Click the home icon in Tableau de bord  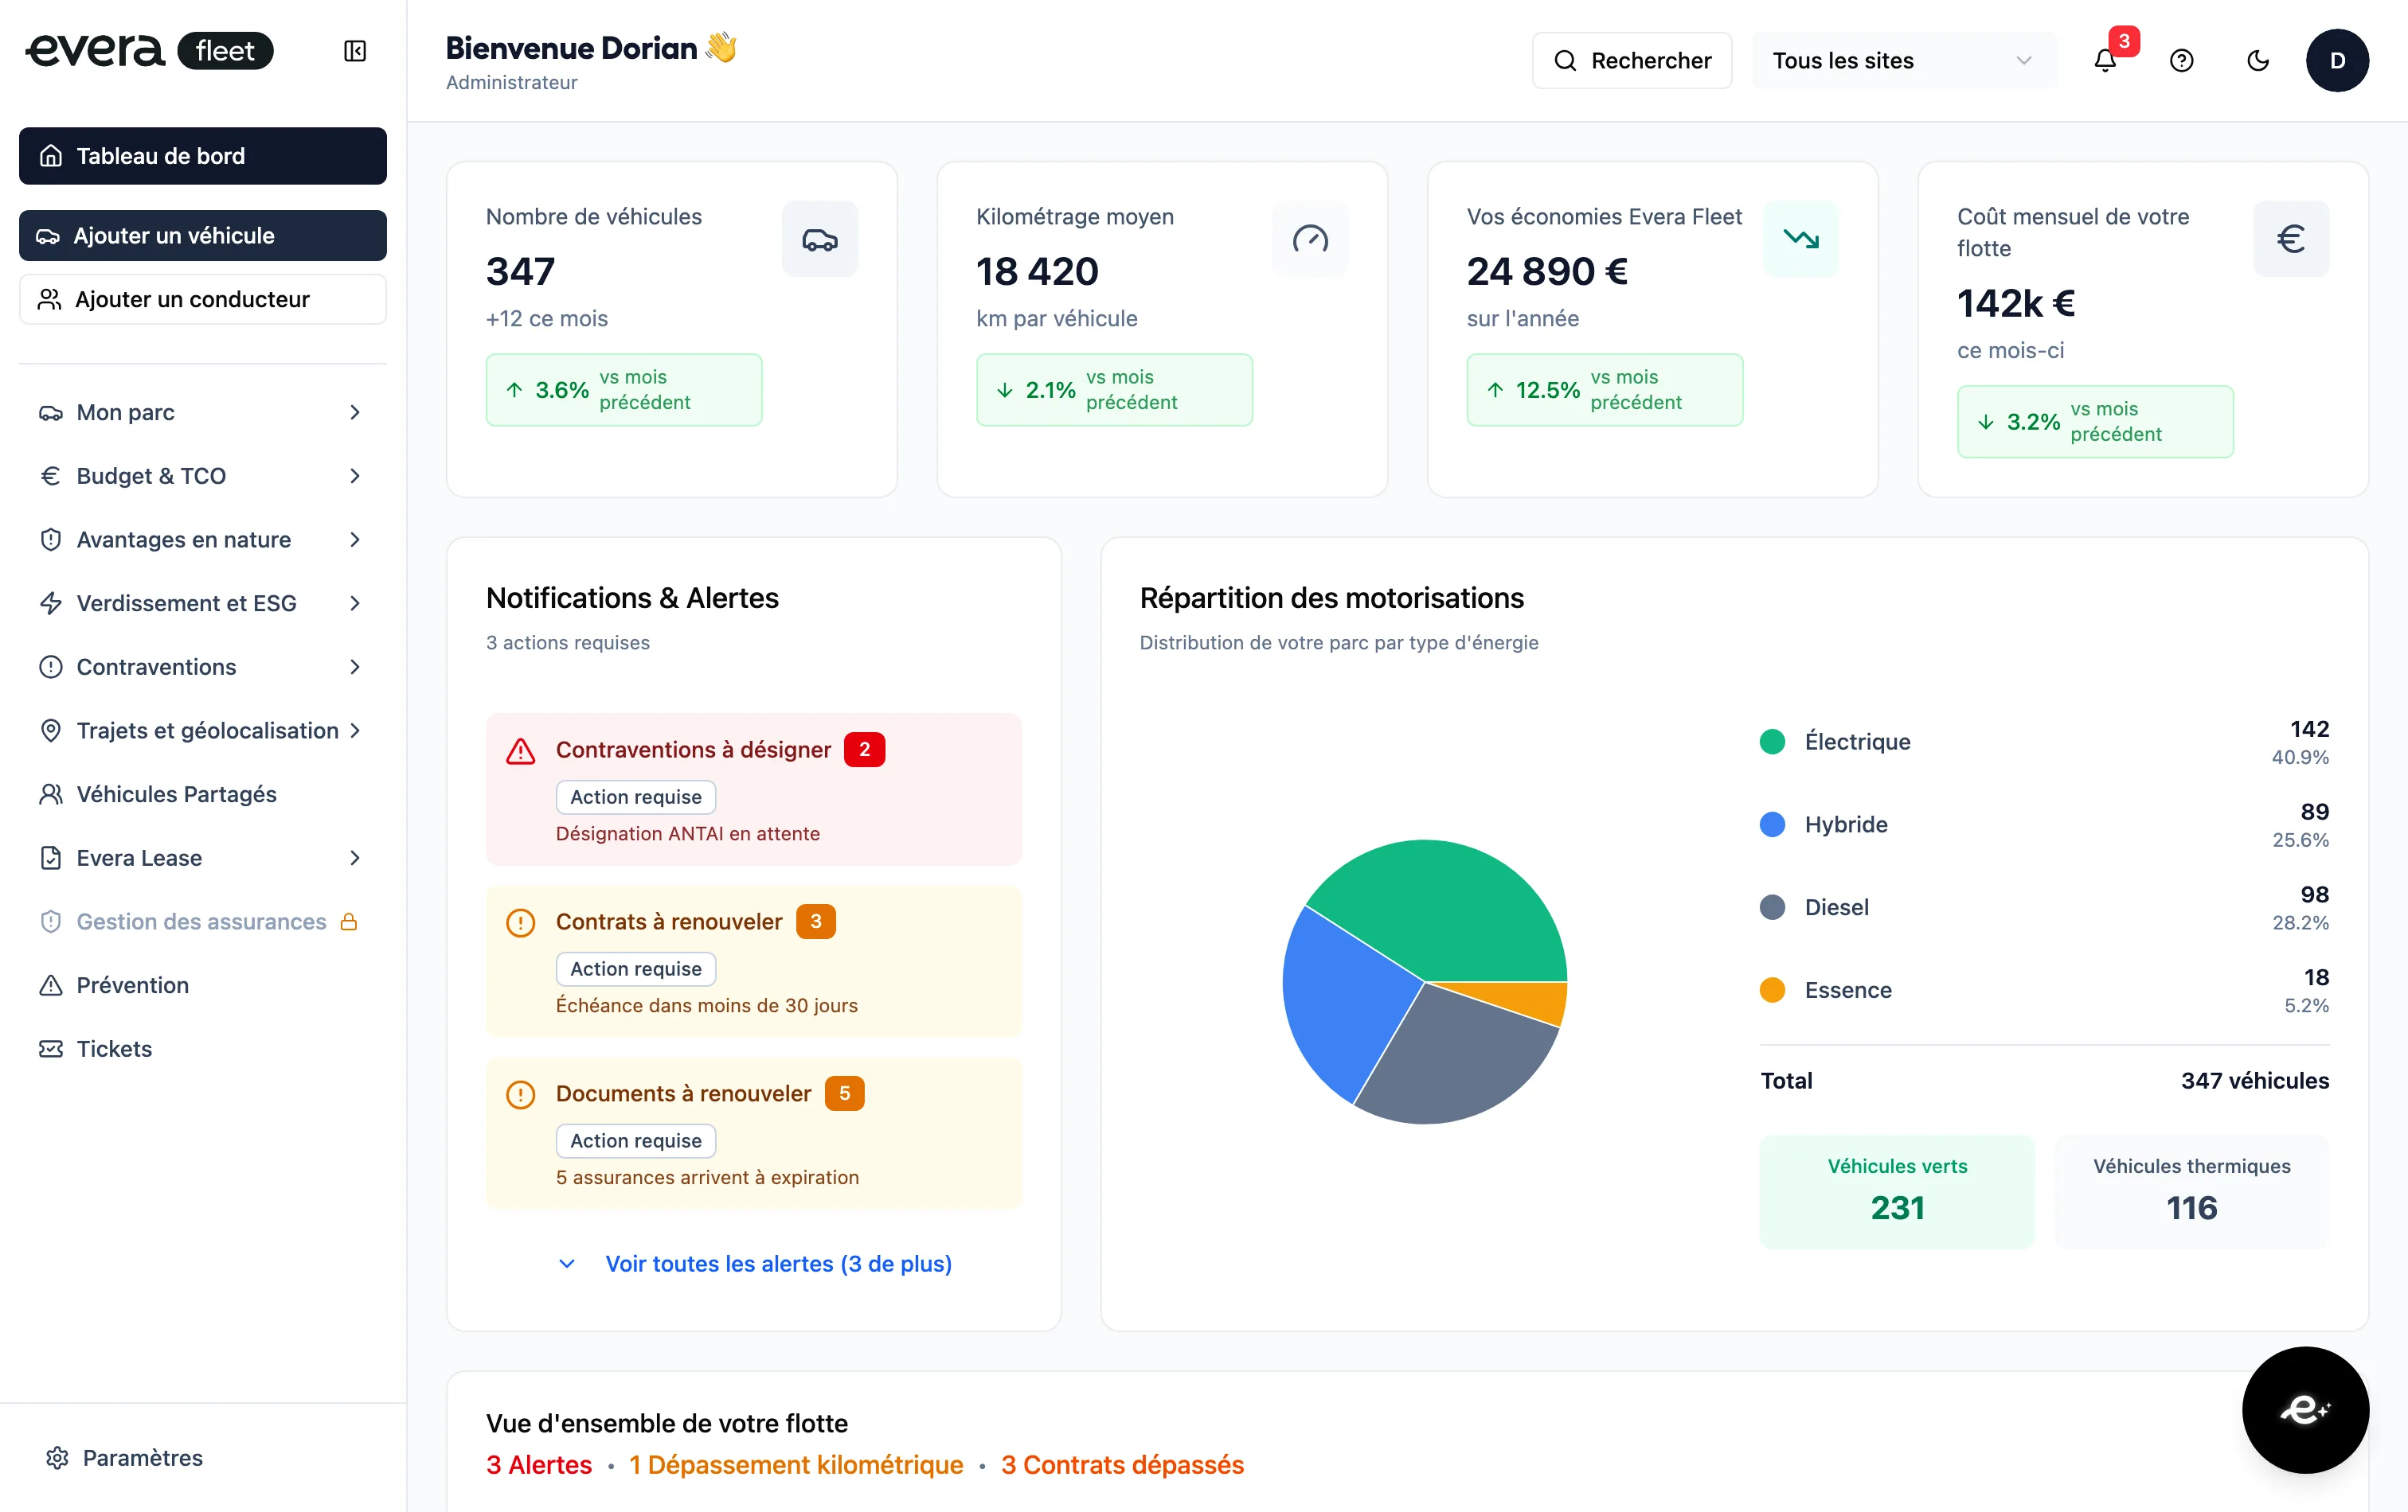(51, 156)
